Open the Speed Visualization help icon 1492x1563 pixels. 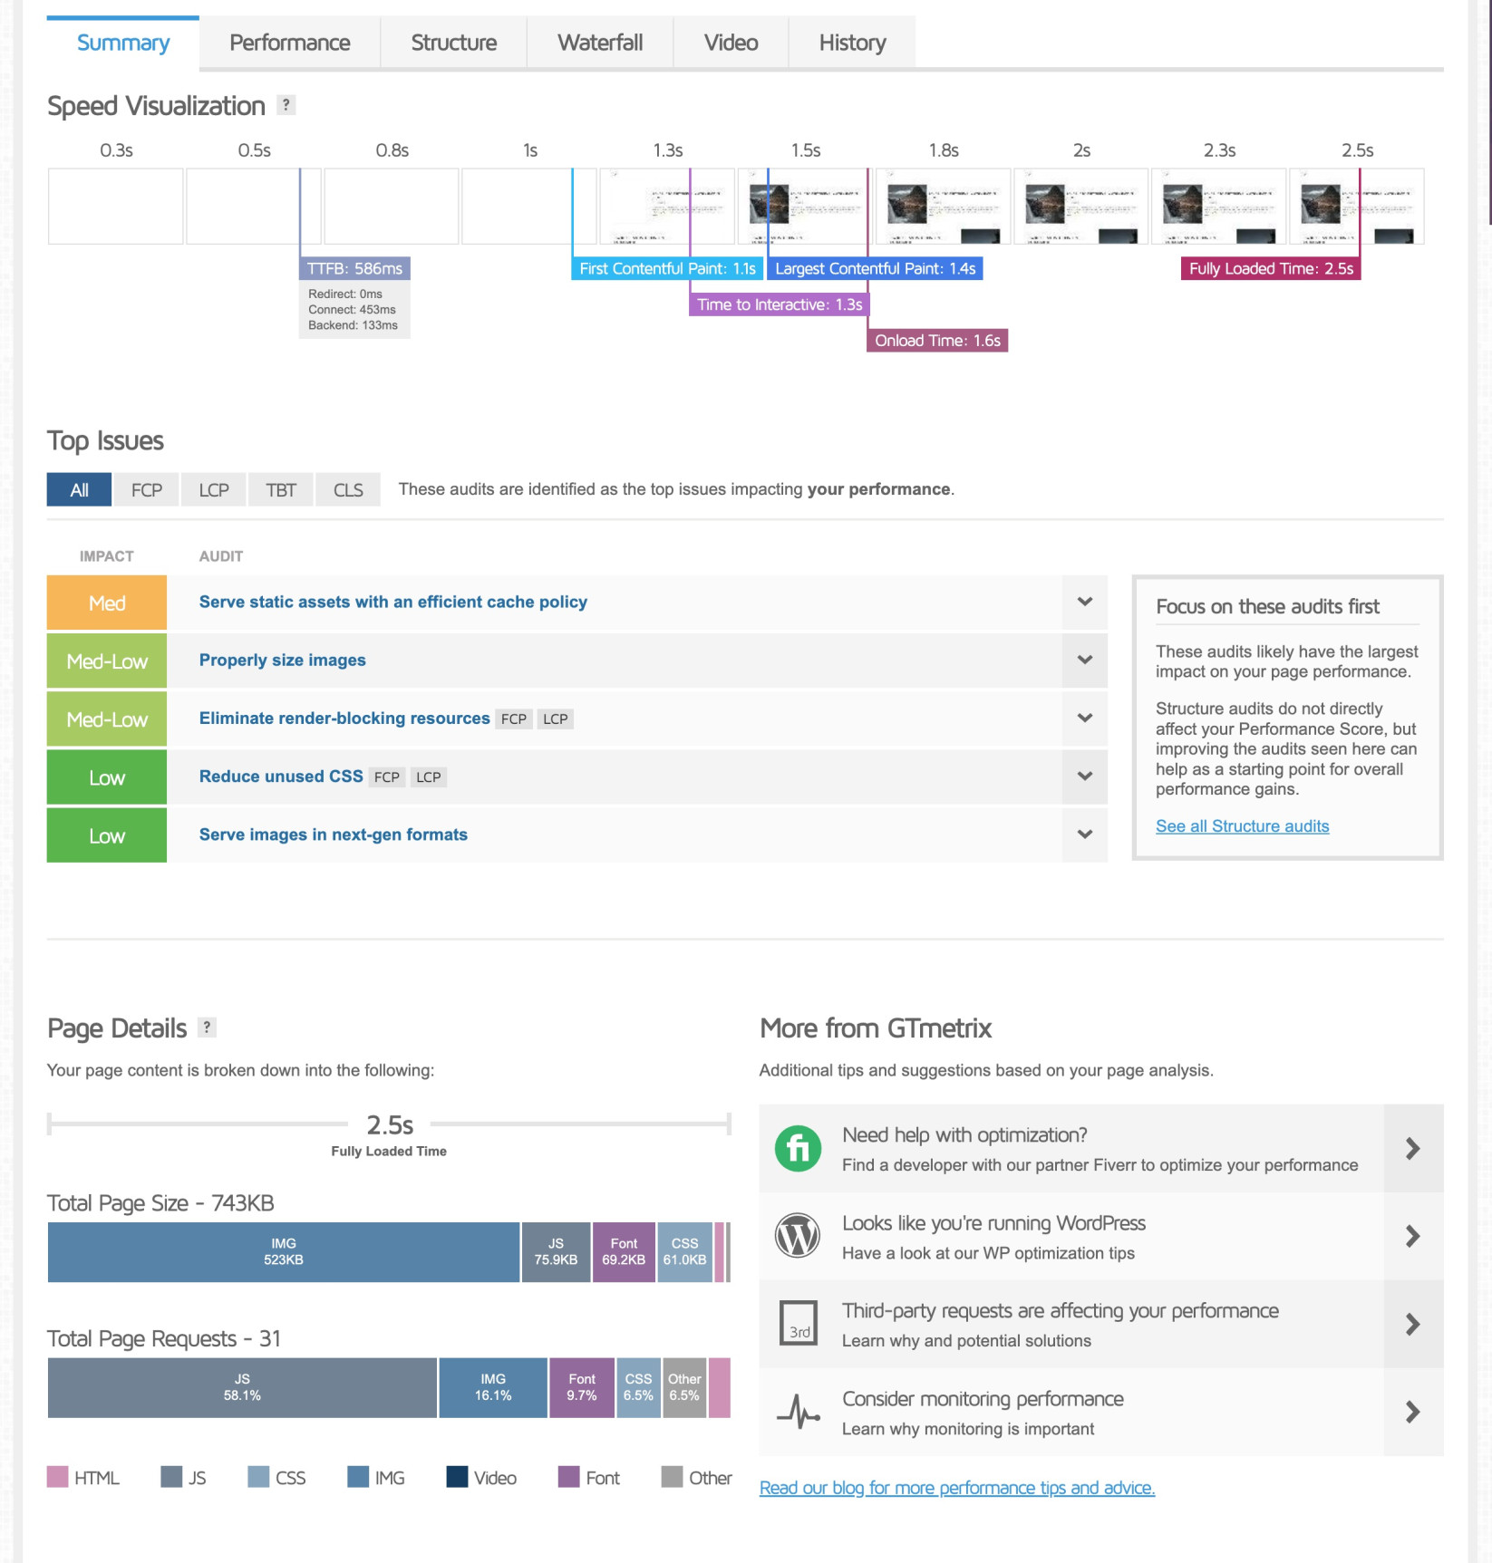[286, 105]
